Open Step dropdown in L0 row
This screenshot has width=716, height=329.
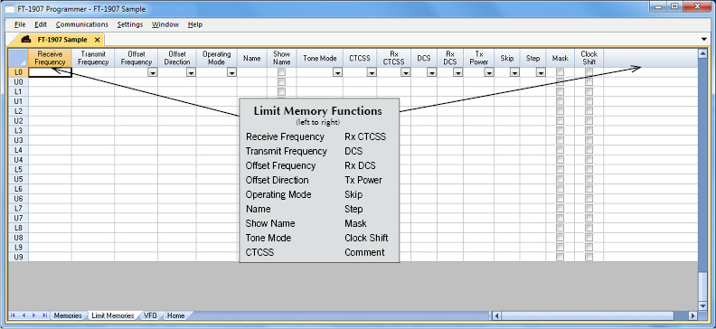541,72
